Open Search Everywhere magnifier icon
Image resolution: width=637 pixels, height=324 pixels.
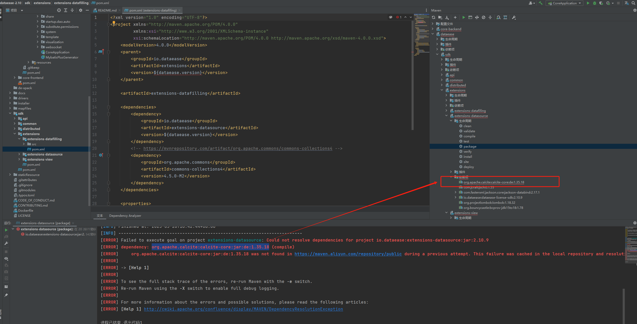[634, 3]
